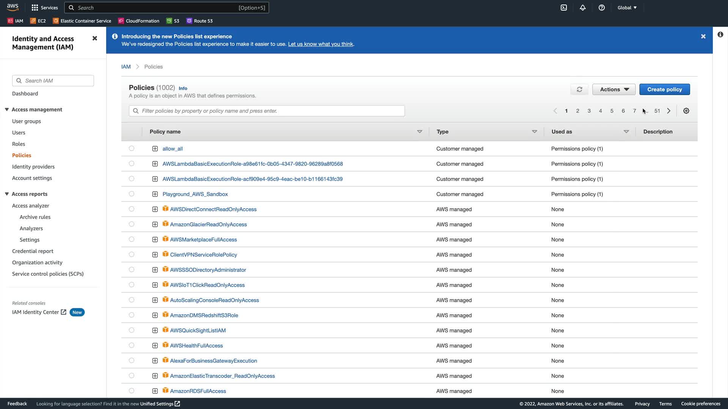Expand the AmazonGlacierReadOnlyAccess policy row

pyautogui.click(x=155, y=224)
